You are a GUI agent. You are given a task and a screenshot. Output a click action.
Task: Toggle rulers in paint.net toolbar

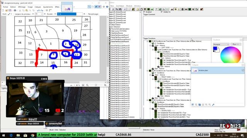click(50, 10)
